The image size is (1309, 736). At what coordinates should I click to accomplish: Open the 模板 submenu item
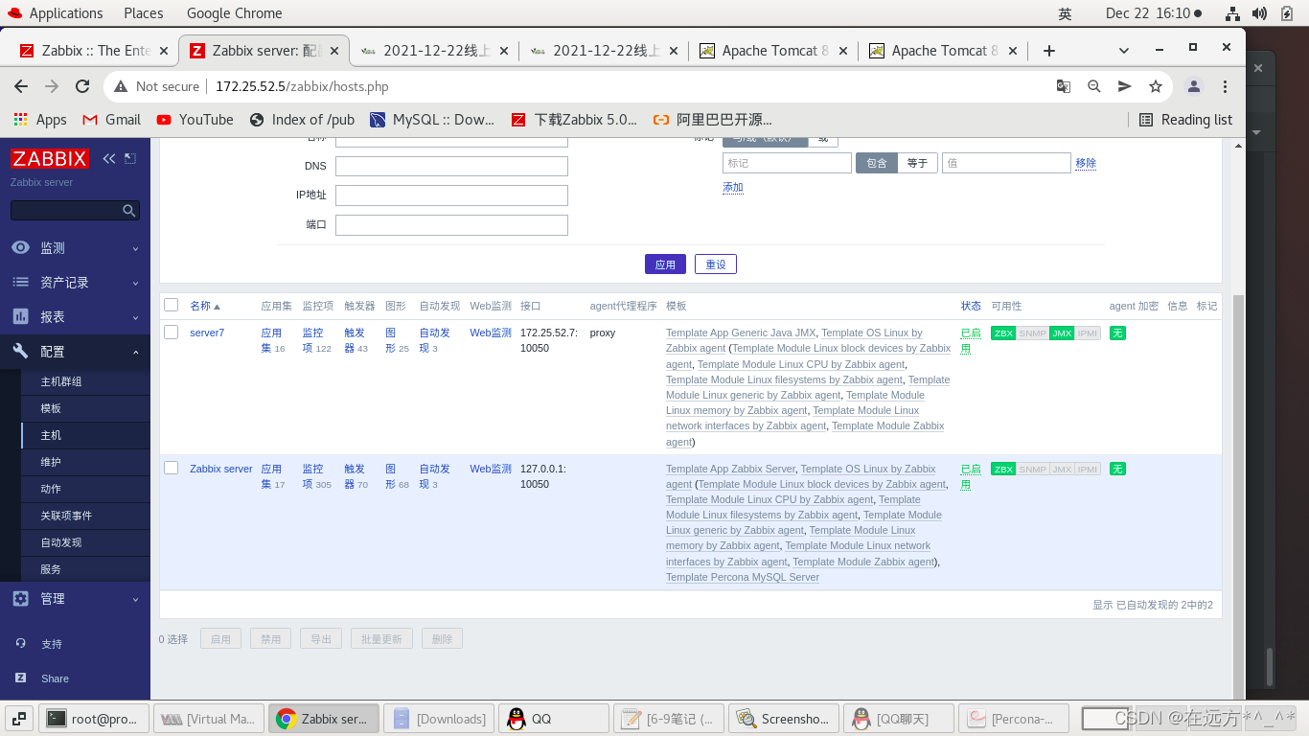pos(51,408)
